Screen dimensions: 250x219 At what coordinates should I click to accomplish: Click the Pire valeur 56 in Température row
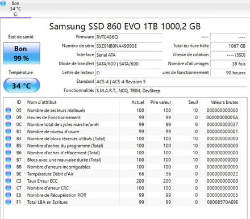click(168, 174)
